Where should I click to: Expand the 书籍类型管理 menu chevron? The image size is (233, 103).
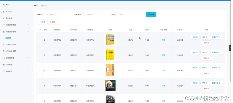click(28, 25)
